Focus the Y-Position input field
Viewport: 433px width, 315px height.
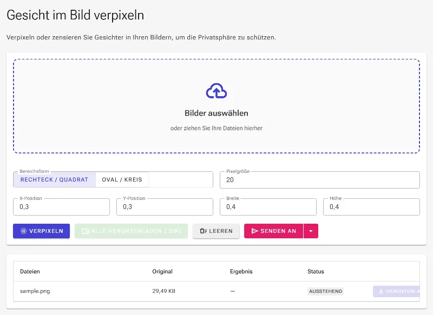point(165,207)
